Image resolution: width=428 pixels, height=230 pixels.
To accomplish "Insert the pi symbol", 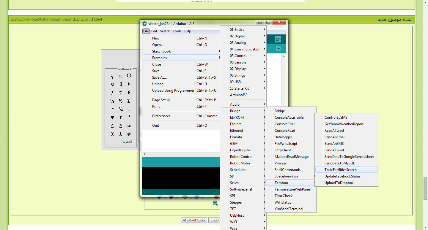I will click(121, 76).
